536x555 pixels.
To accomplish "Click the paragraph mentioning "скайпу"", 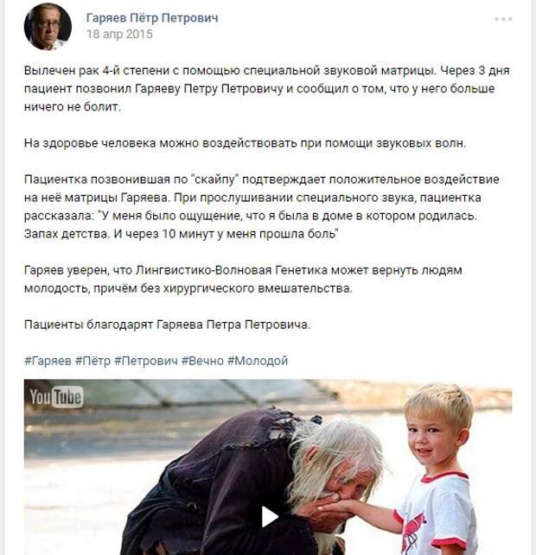I will click(x=262, y=206).
